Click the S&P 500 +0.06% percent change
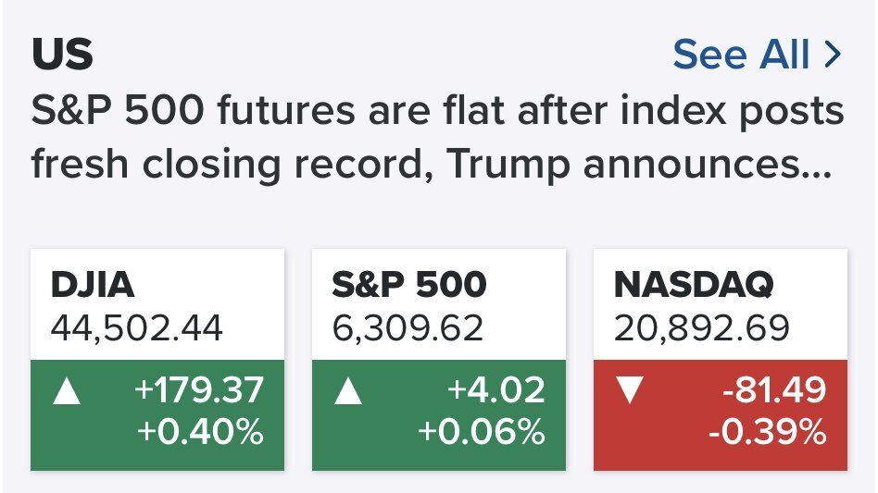This screenshot has width=878, height=493. (x=482, y=432)
